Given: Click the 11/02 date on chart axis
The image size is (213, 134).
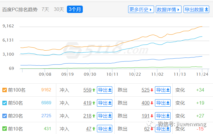Looking at the screenshot, I should click(157, 75).
